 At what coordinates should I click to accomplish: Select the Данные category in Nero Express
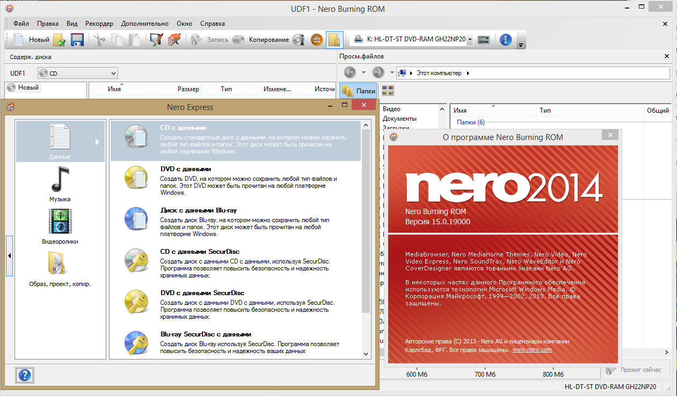(60, 141)
